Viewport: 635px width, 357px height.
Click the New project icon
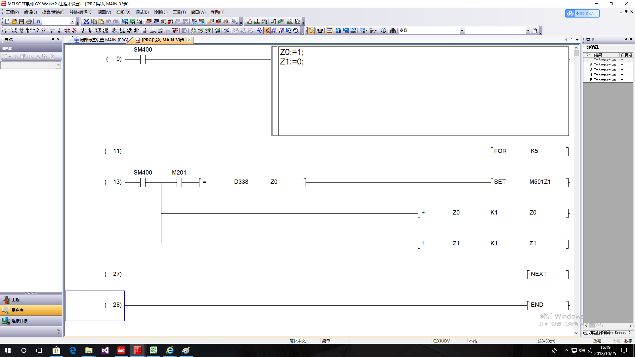(7, 21)
